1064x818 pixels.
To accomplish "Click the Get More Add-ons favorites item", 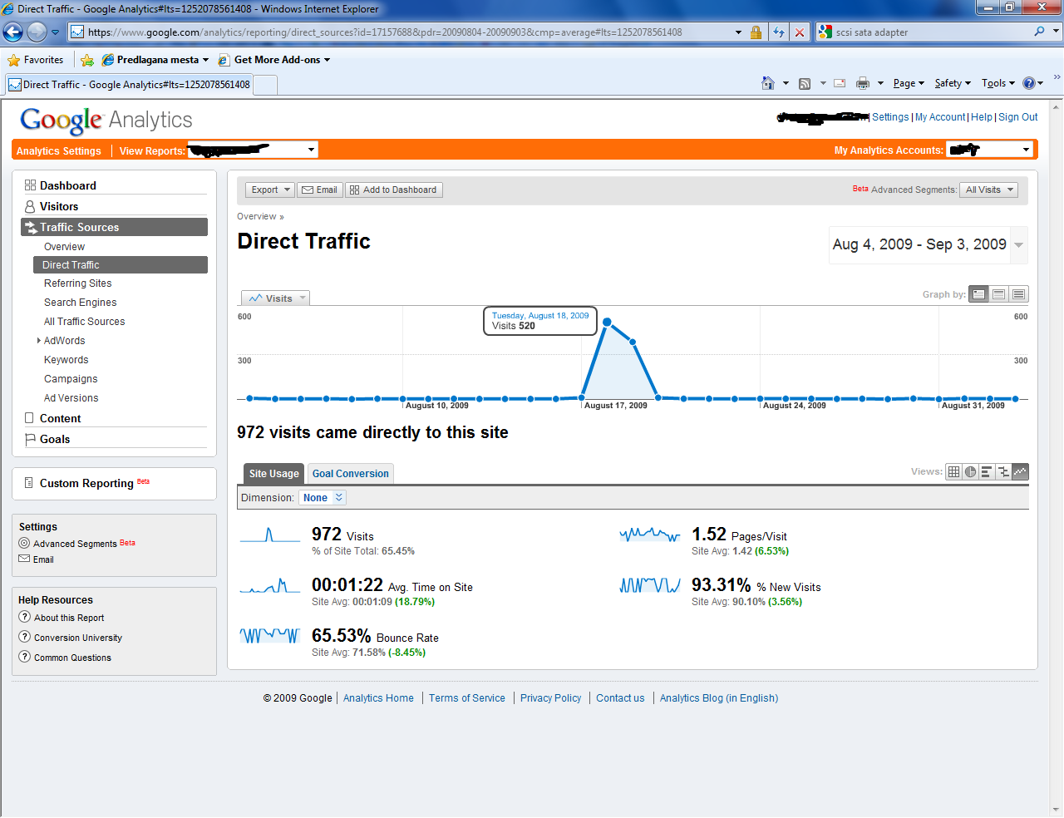I will pos(276,60).
